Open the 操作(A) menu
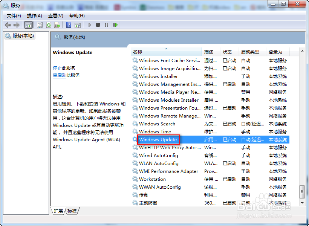 click(x=34, y=16)
